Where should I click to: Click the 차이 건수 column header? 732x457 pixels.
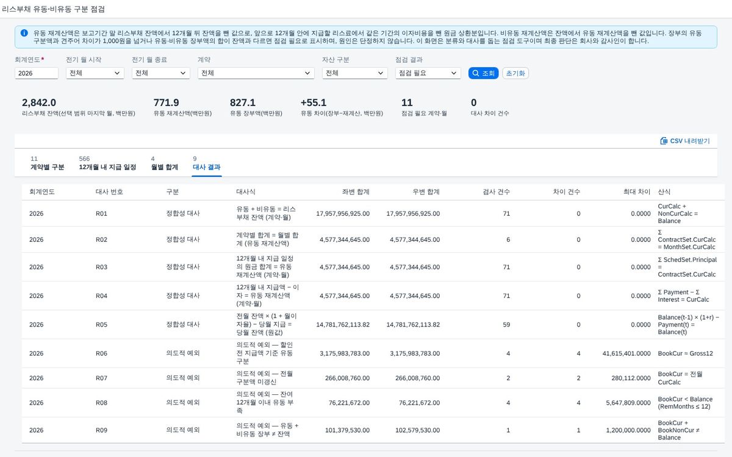click(x=567, y=191)
